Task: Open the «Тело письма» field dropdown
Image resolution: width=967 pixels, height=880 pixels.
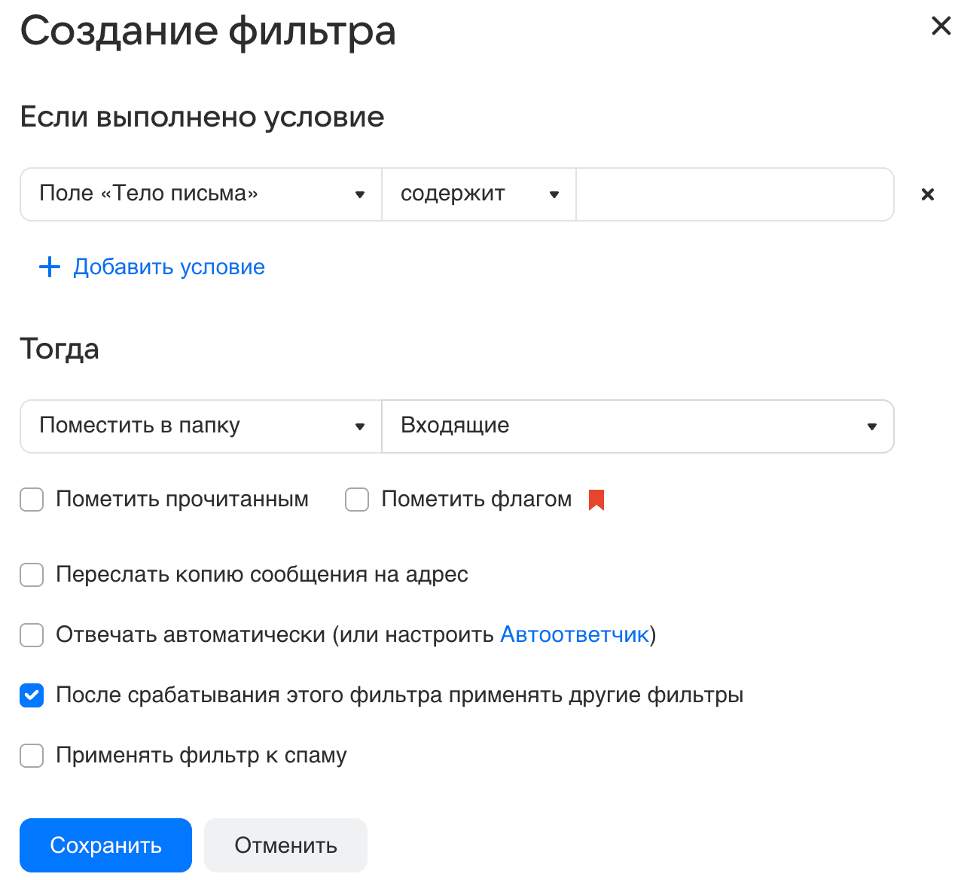Action: (201, 194)
